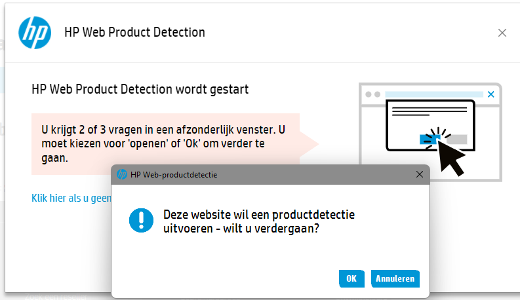This screenshot has height=300, width=520.
Task: Click the 'HP Web-productdetectie' dialog title bar
Action: pos(262,174)
